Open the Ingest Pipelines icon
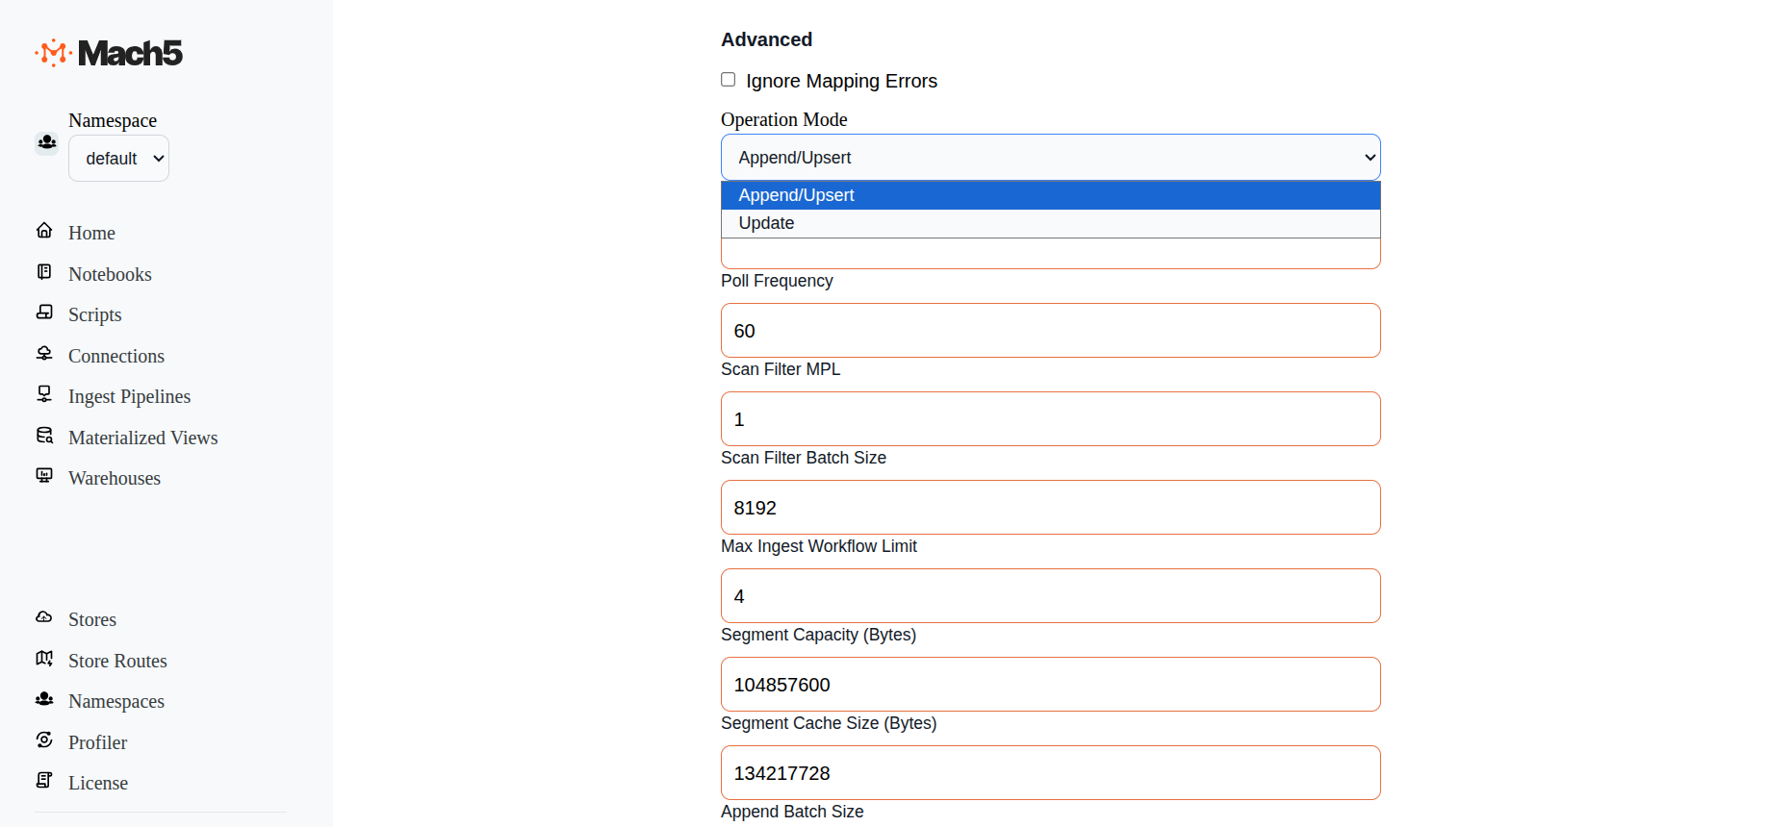This screenshot has width=1768, height=827. [44, 394]
